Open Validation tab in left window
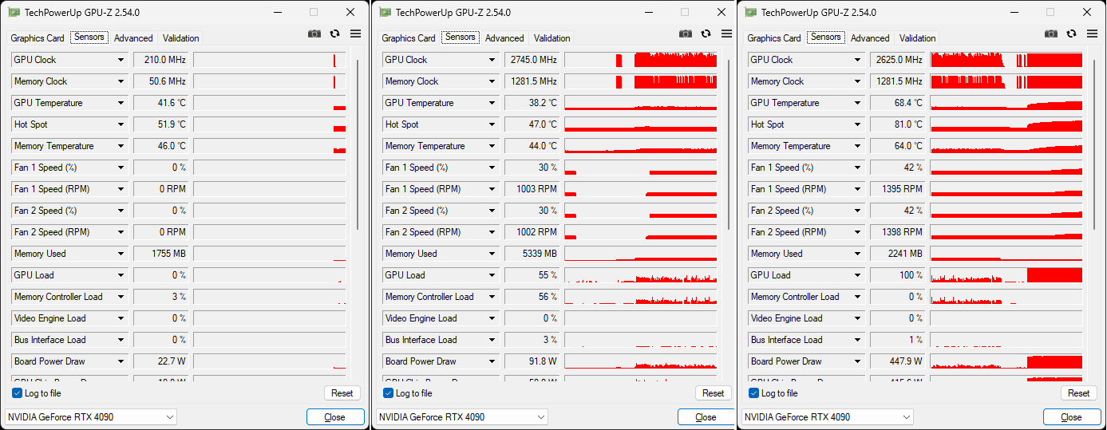 coord(181,38)
